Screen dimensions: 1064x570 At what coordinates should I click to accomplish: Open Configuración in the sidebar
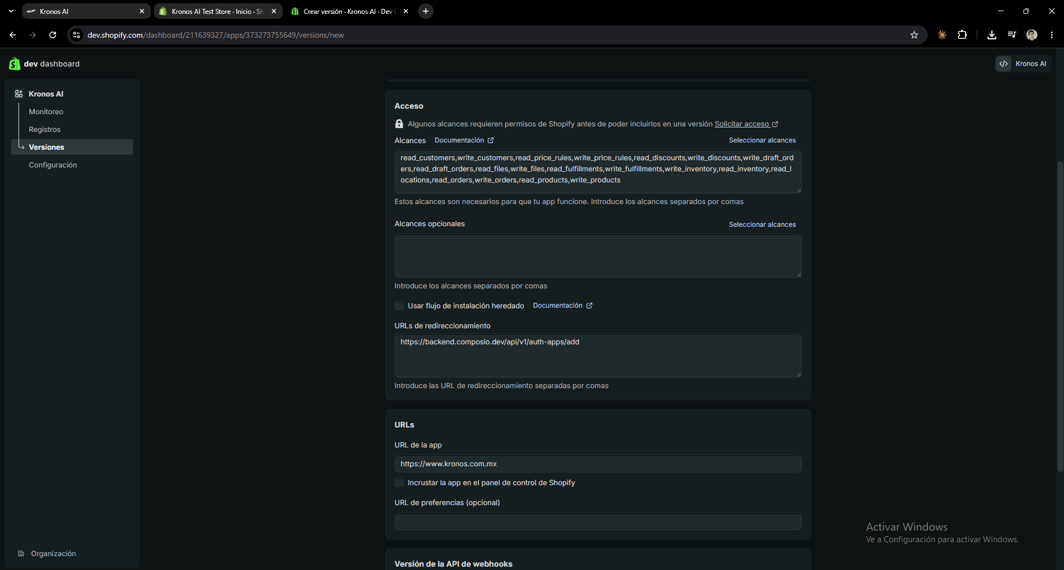click(53, 165)
